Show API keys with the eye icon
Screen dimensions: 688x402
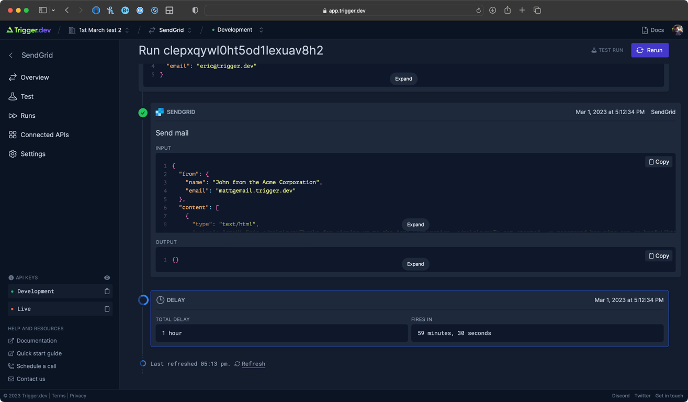point(107,277)
